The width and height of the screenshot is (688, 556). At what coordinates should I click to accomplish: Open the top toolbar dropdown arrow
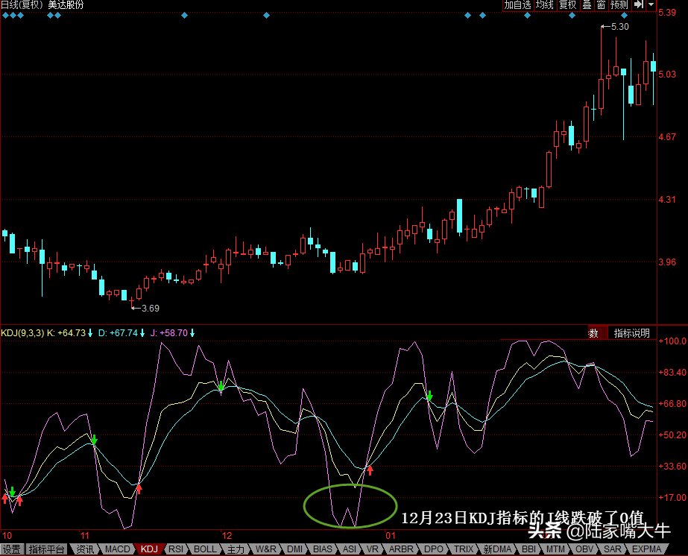651,4
